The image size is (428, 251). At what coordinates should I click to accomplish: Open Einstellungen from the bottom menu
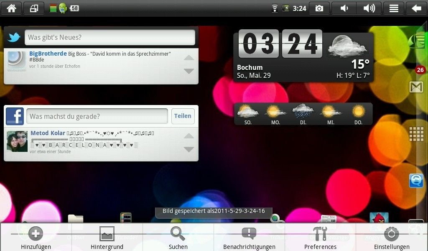[x=392, y=237]
